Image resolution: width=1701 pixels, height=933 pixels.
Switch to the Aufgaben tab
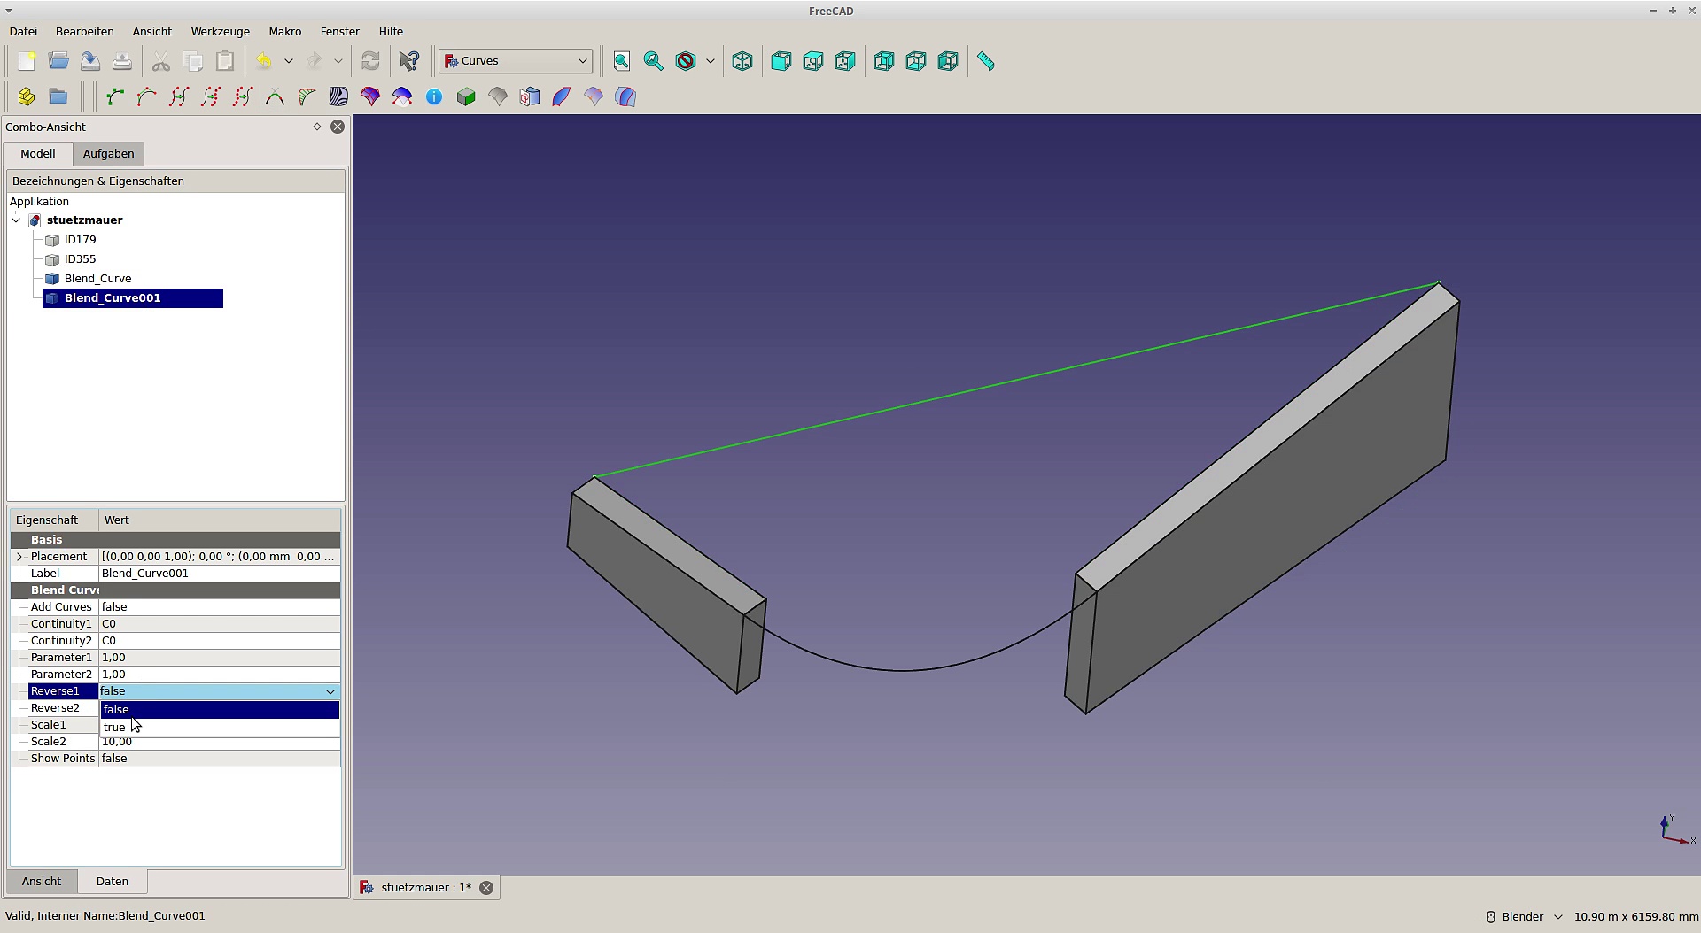(108, 154)
